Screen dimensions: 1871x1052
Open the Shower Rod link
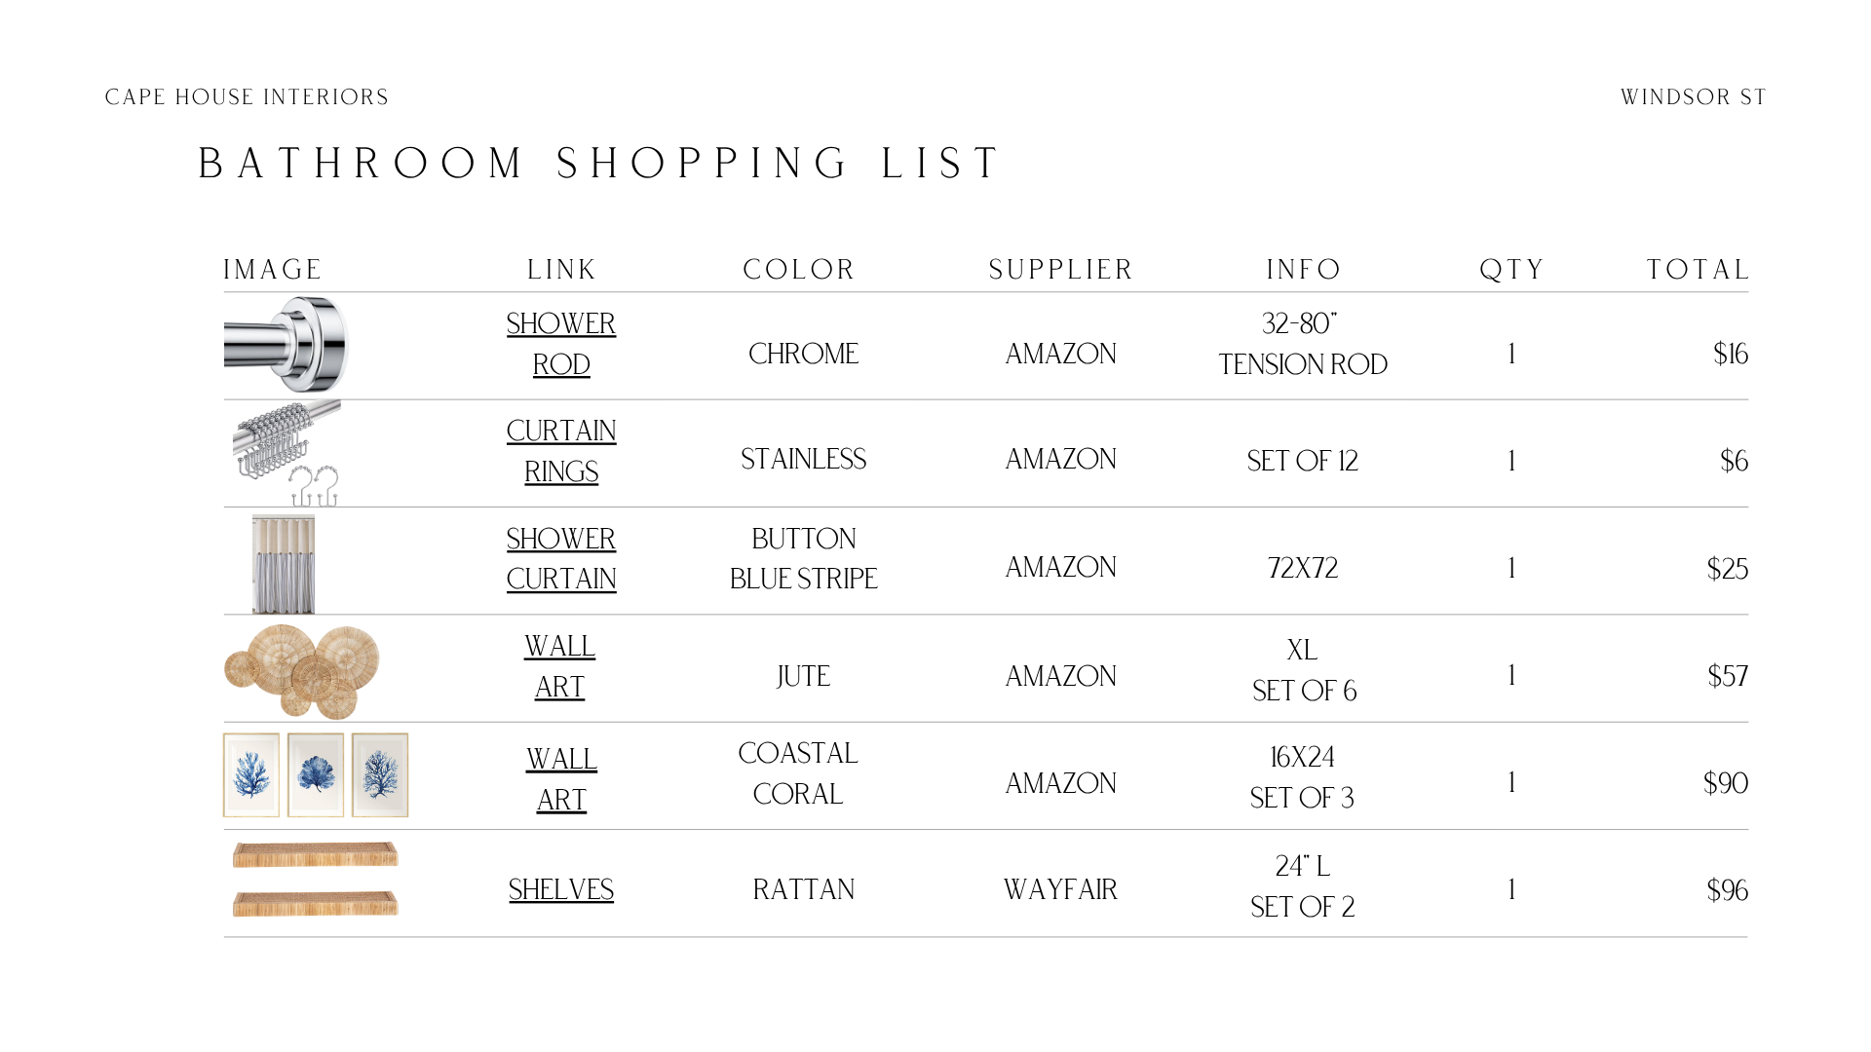point(561,344)
